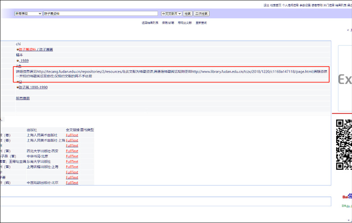Screen dimensions: 352x223
Task: Click bullet icon beside 陈子展 1898-1990
Action: click(17, 87)
